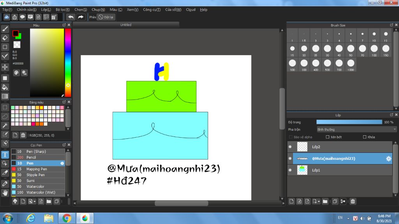Select the rectangular Select tool
Screen dimensions: 399x224
(x=5, y=107)
